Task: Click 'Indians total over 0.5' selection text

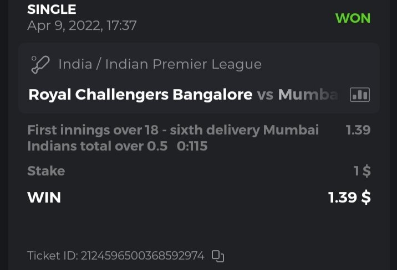Action: [97, 147]
